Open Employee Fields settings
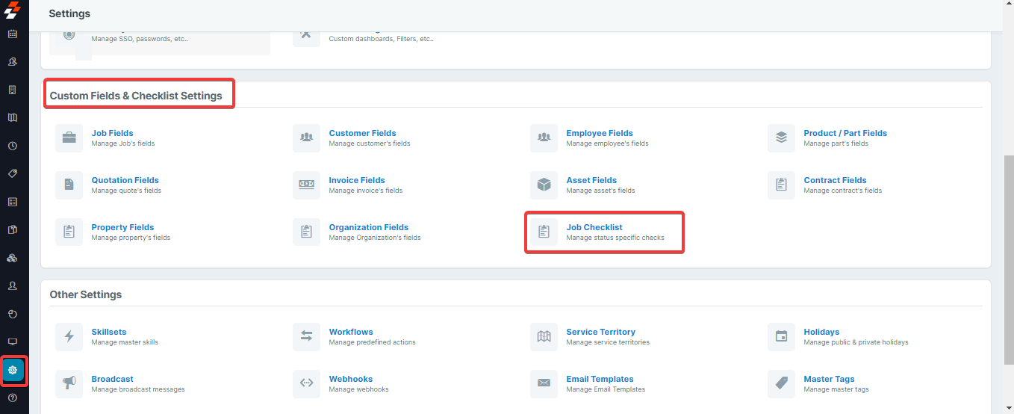 coord(599,133)
